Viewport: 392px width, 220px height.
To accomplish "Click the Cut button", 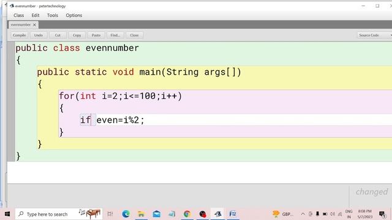I will [x=58, y=35].
